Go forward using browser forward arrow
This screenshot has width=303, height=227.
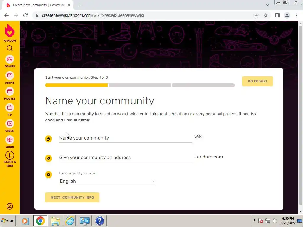point(16,15)
